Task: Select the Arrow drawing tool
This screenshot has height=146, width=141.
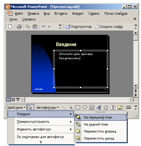Action: (x=71, y=108)
